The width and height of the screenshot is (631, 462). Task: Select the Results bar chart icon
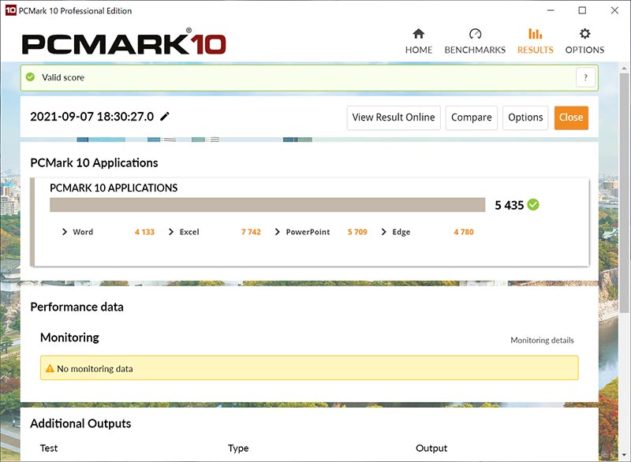coord(535,34)
